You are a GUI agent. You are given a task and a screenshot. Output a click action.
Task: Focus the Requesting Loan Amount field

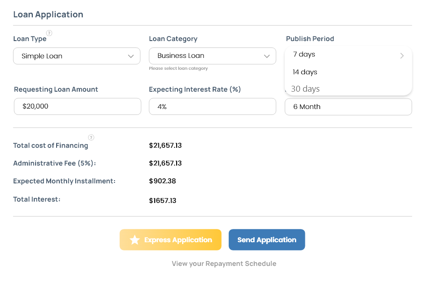click(77, 106)
